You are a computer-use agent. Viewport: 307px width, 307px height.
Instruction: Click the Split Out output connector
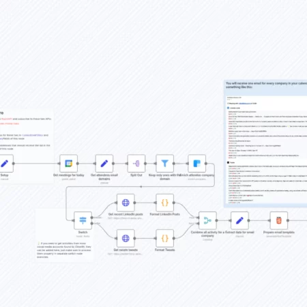[145, 164]
